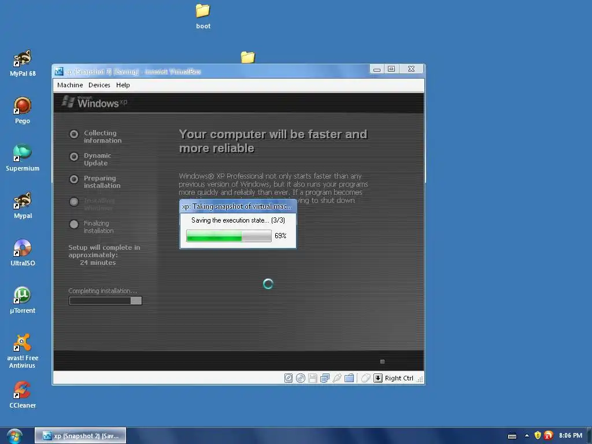Click the hard disk activity indicator
Screen dimensions: 592x444
[x=288, y=378]
